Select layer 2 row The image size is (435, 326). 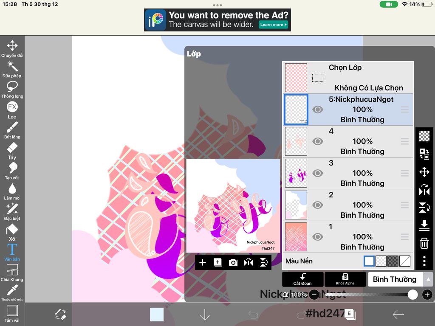(348, 205)
